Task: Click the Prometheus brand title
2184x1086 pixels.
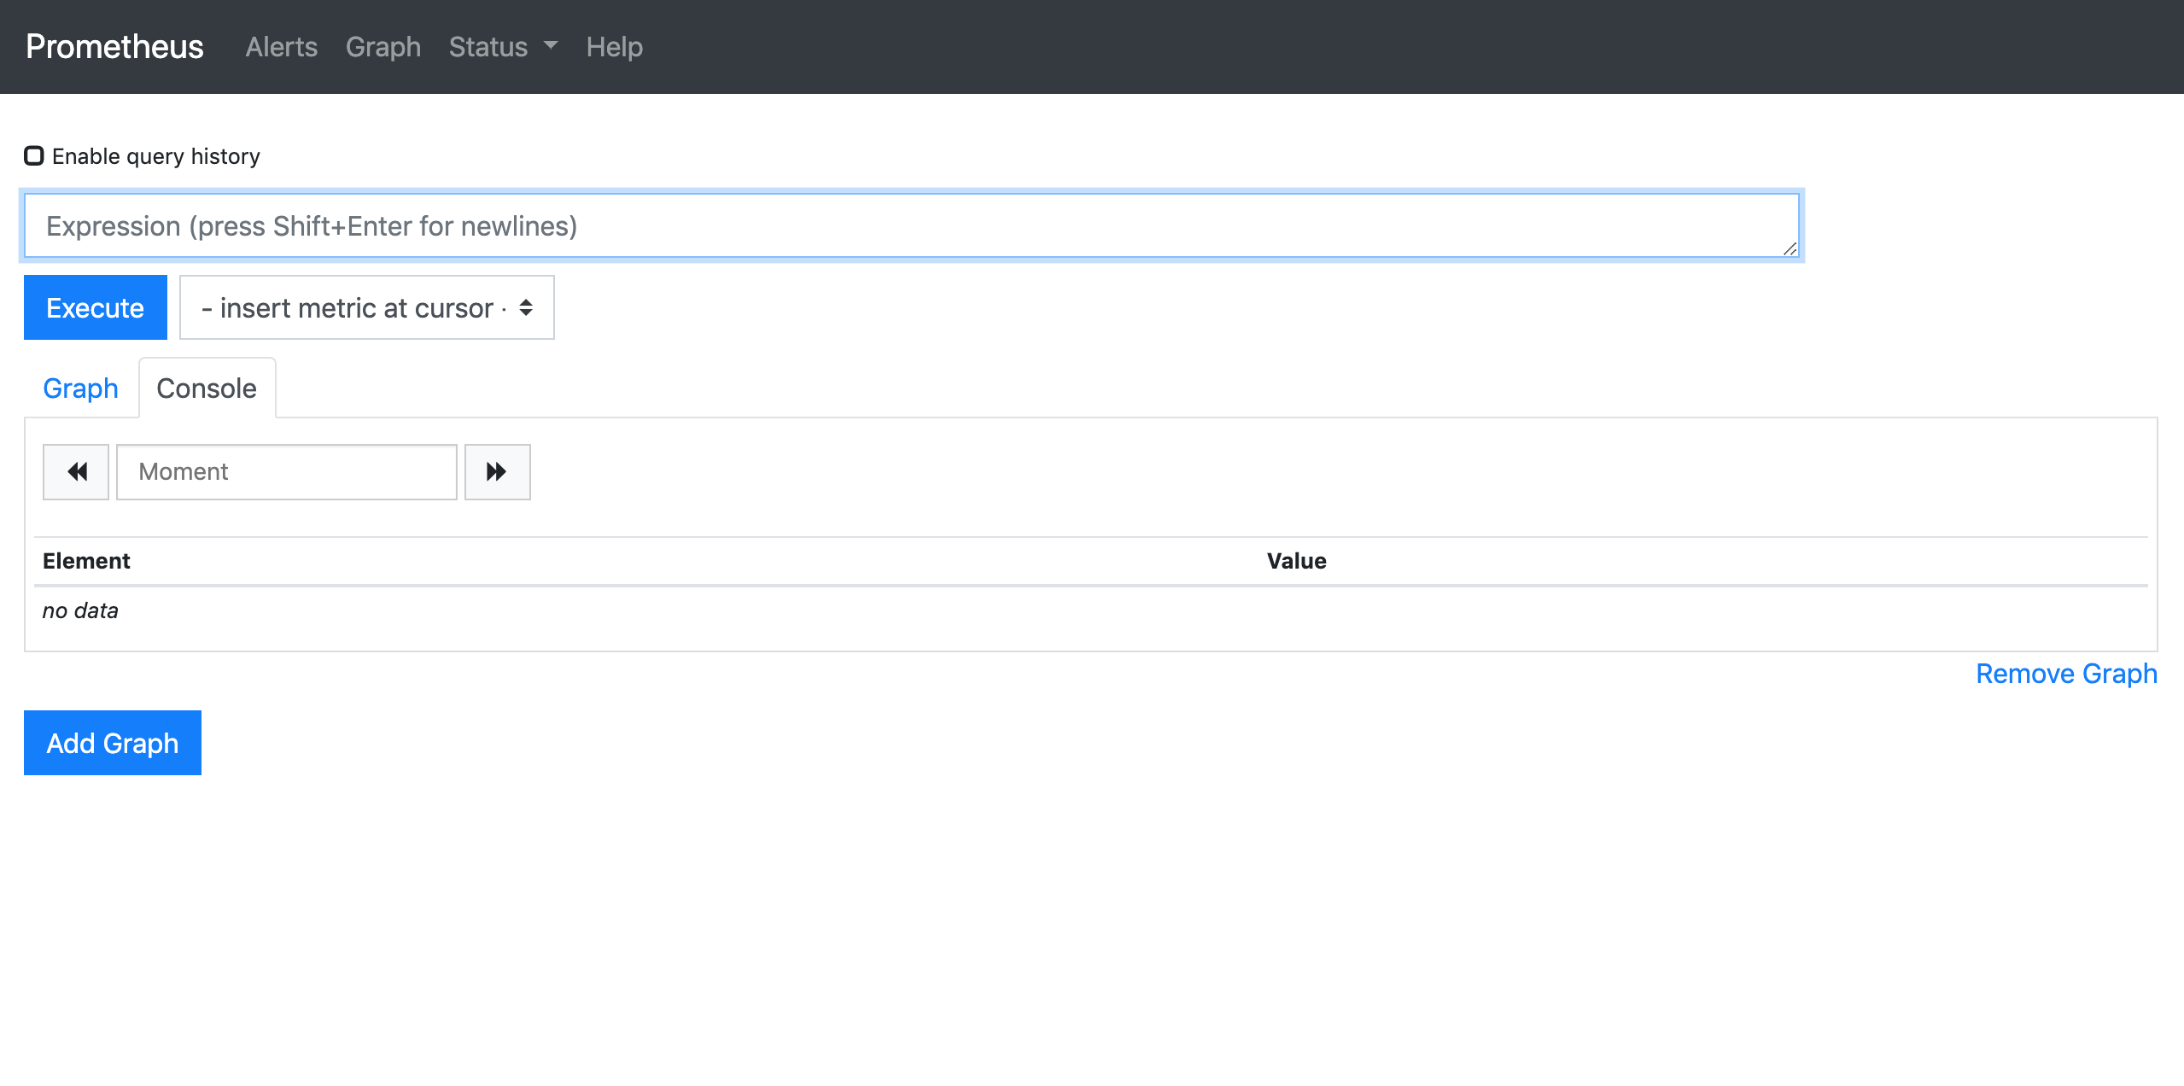Action: (x=114, y=47)
